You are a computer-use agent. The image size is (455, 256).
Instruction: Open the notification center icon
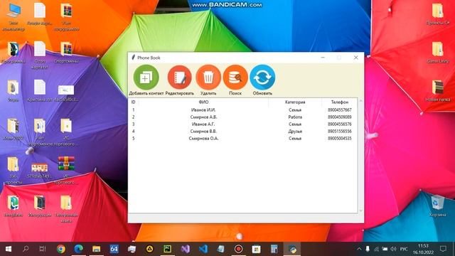tap(443, 249)
